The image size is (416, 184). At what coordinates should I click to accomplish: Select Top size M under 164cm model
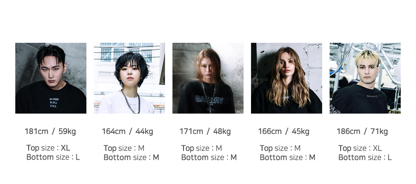[124, 148]
